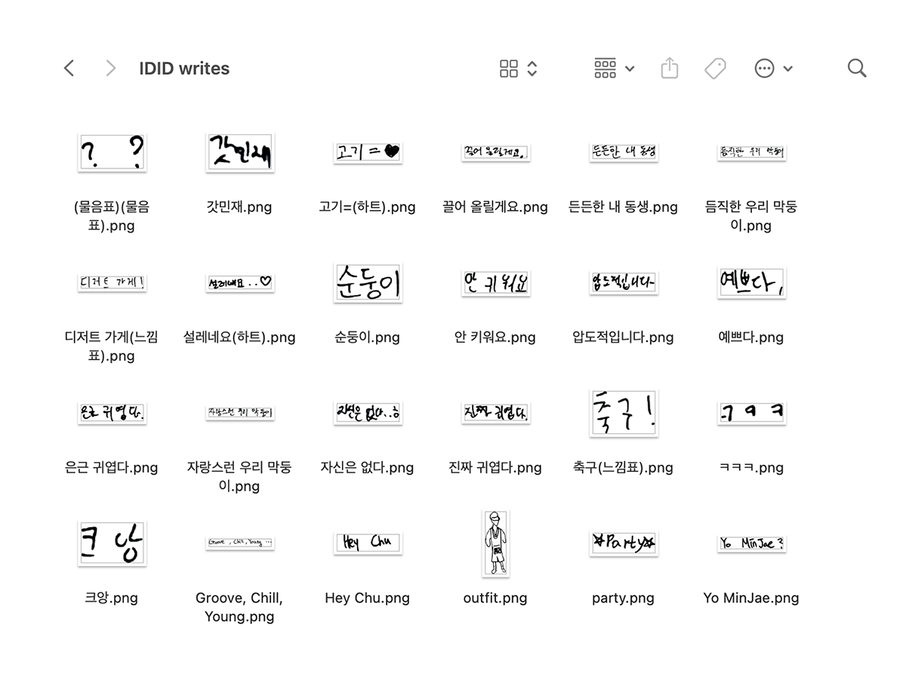
Task: Select the party.png thumbnail
Action: point(623,543)
